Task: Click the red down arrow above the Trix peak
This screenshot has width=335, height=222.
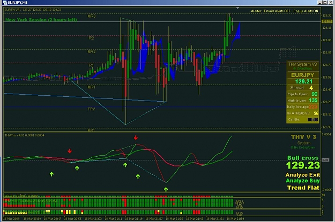Action: pos(136,137)
